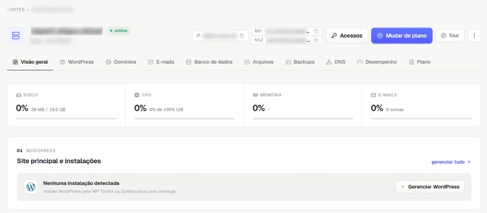This screenshot has height=213, width=487.
Task: Click the CPU usage progress bar
Action: pos(185,119)
